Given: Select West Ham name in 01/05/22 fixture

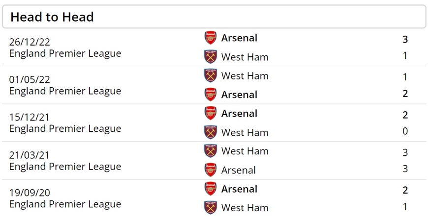Looking at the screenshot, I should tap(245, 76).
